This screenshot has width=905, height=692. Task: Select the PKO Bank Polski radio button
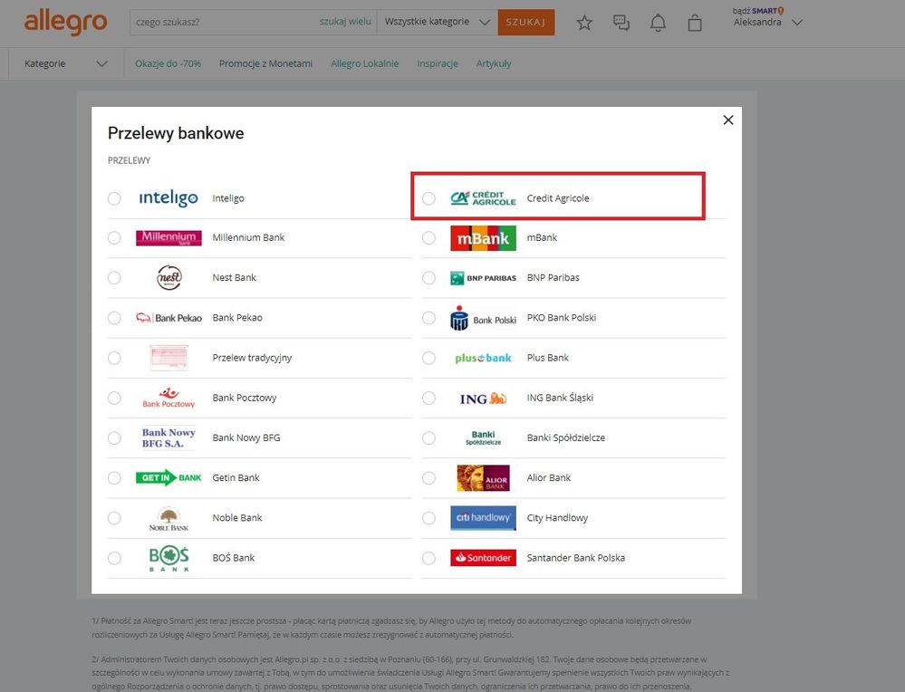tap(428, 318)
